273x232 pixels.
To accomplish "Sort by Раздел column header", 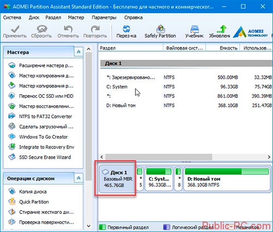I will (130, 48).
